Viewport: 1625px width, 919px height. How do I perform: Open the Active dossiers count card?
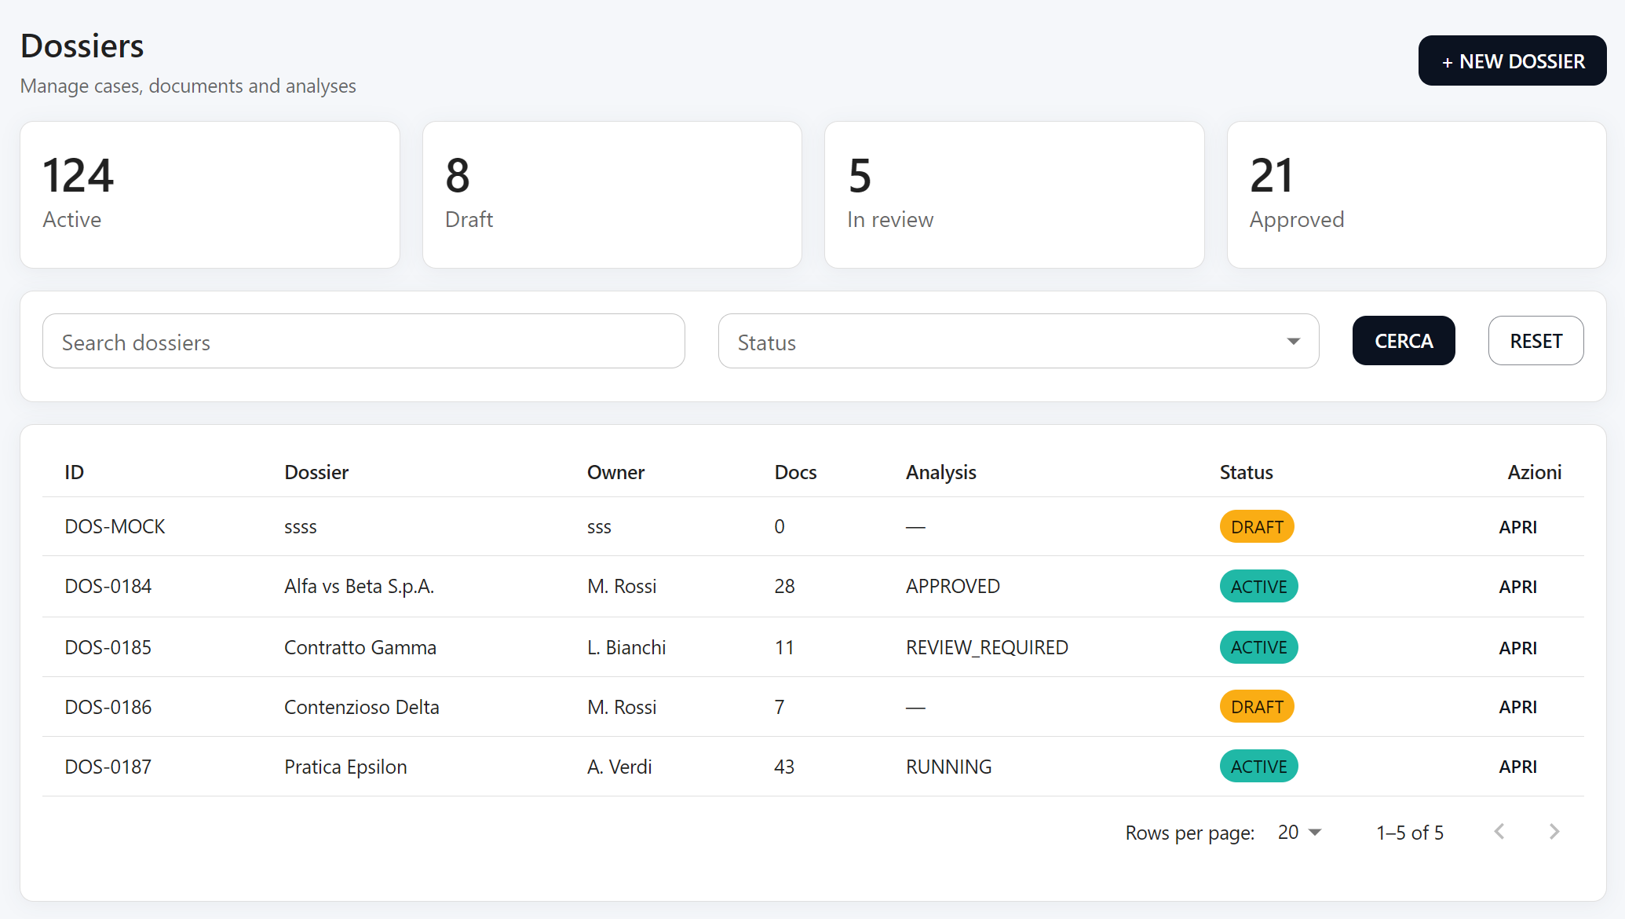[x=210, y=195]
